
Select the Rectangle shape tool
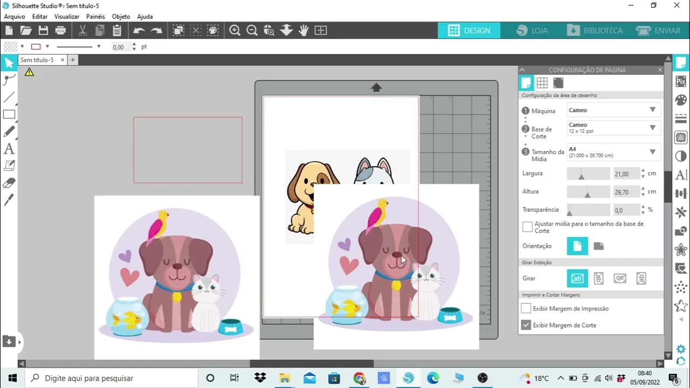tap(9, 114)
